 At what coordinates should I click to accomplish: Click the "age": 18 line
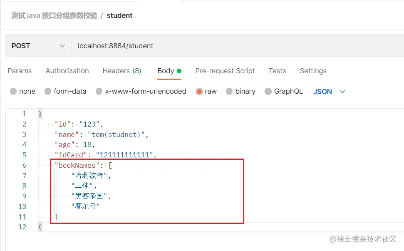click(x=75, y=144)
